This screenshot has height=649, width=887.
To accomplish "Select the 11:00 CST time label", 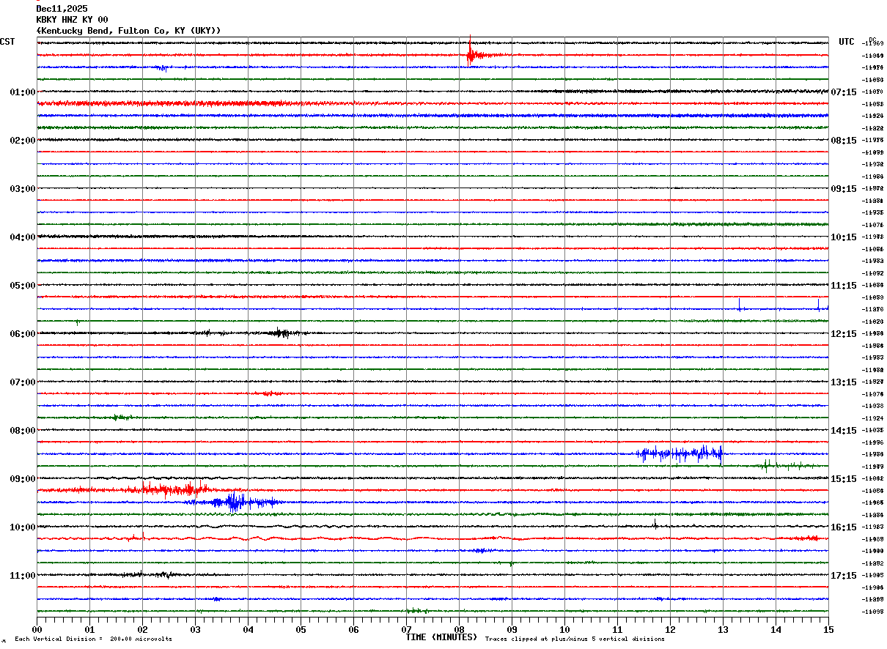I will (x=23, y=576).
